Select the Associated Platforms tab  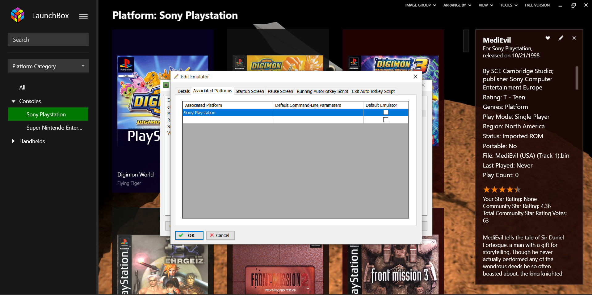pyautogui.click(x=212, y=91)
